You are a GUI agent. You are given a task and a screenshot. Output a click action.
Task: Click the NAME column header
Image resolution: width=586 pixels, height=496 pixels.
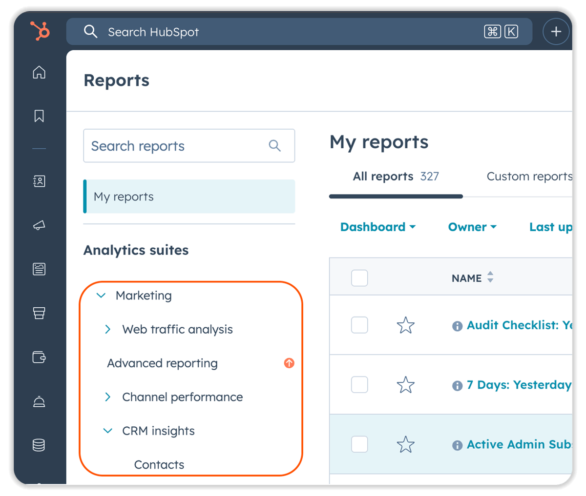pos(467,278)
